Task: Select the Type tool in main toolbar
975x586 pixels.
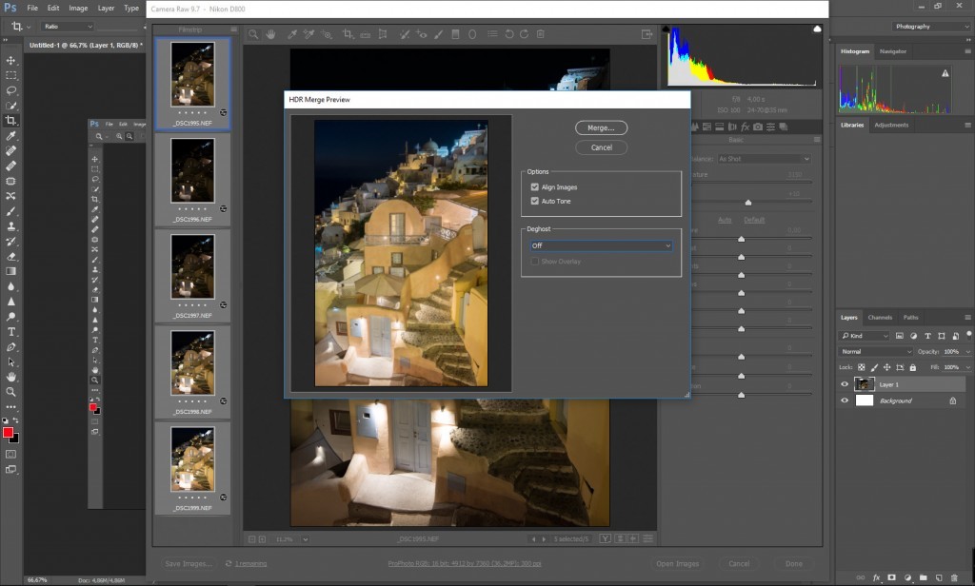Action: coord(11,332)
